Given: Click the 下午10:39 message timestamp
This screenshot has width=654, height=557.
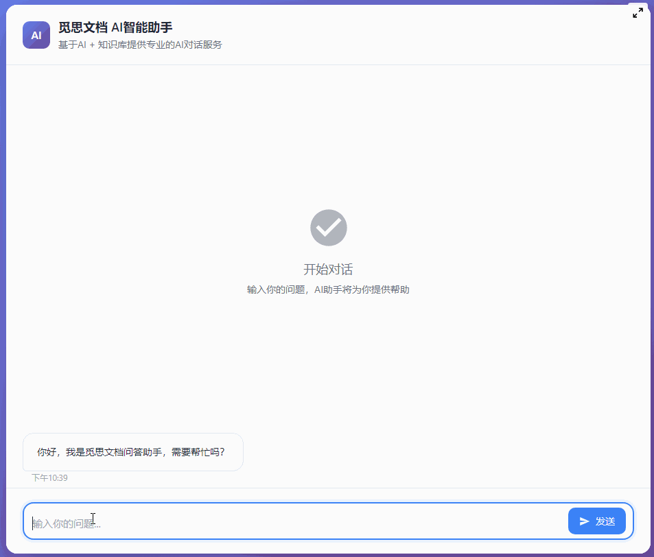Looking at the screenshot, I should pos(49,478).
